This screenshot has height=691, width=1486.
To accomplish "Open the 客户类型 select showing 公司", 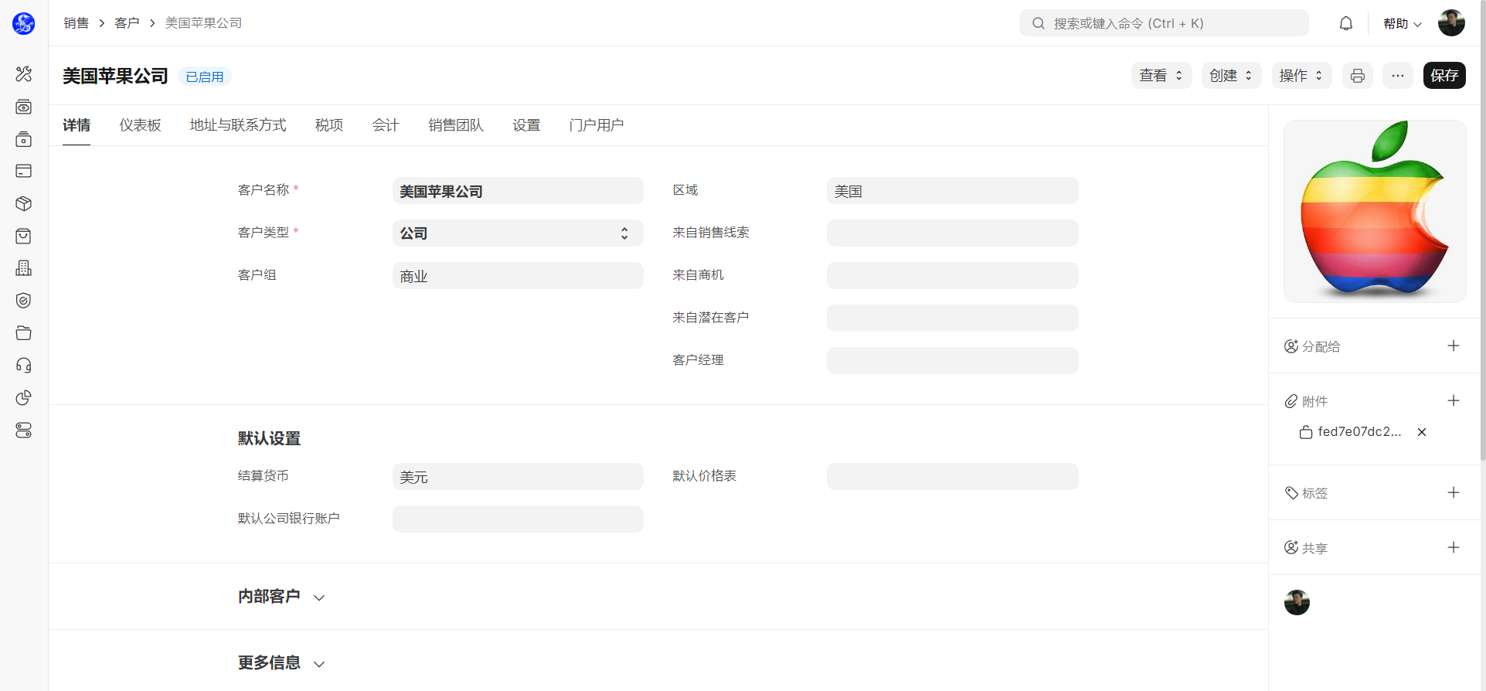I will [518, 233].
